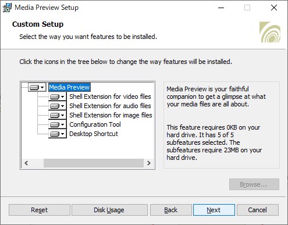Click the horizontal scrollbar thumb in feature tree
Image resolution: width=288 pixels, height=225 pixels.
pos(94,163)
